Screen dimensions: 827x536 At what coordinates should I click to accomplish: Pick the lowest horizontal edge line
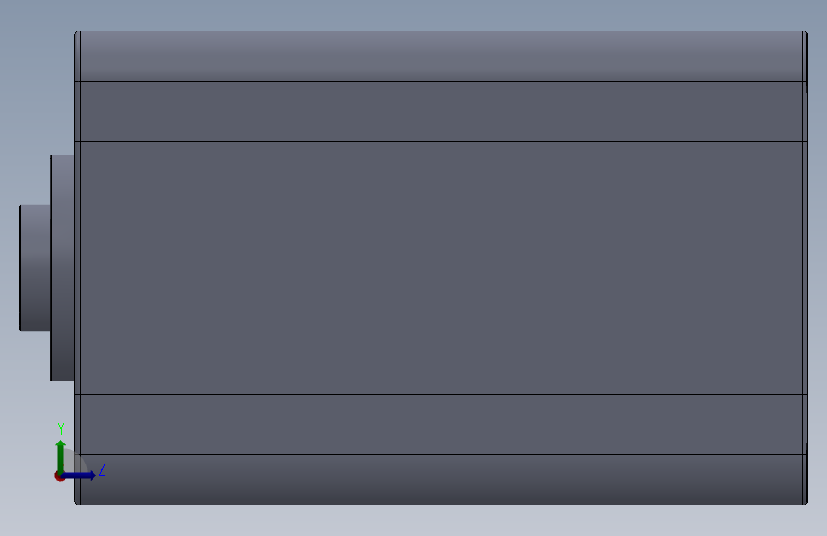pos(441,505)
